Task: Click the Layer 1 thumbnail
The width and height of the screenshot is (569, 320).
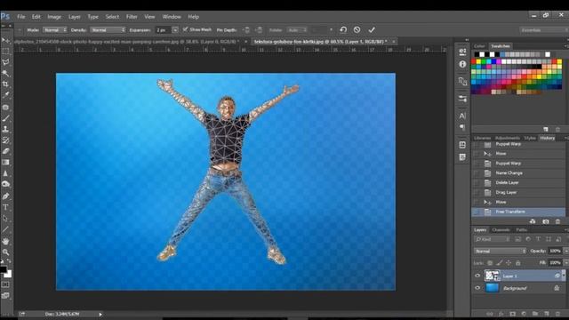Action: [493, 276]
